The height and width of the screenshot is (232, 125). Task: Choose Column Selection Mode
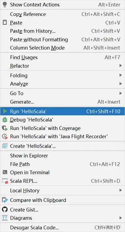[x=62, y=48]
